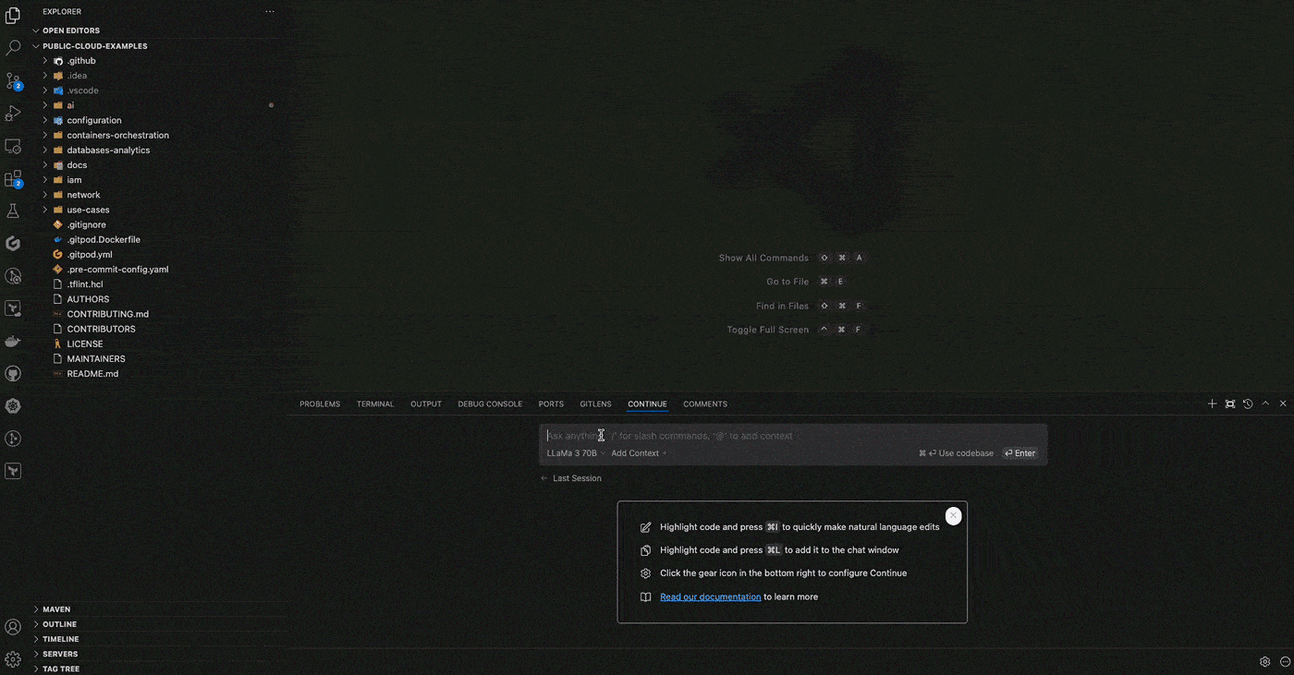This screenshot has height=675, width=1294.
Task: Open the Search view
Action: click(x=13, y=47)
